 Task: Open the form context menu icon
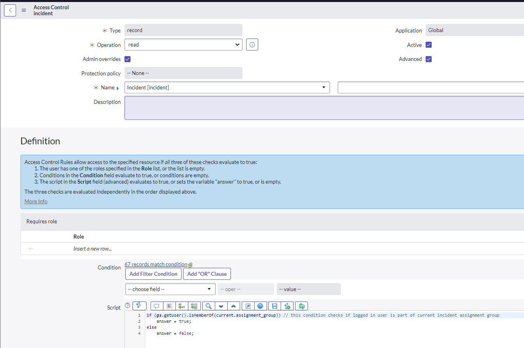tap(24, 10)
